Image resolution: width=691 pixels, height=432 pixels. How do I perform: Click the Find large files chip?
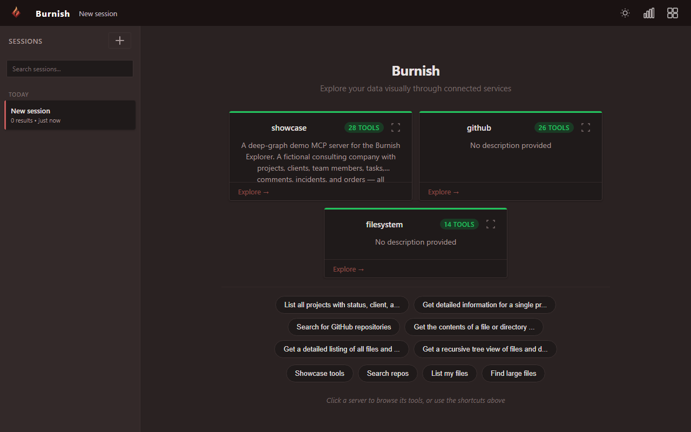tap(513, 373)
